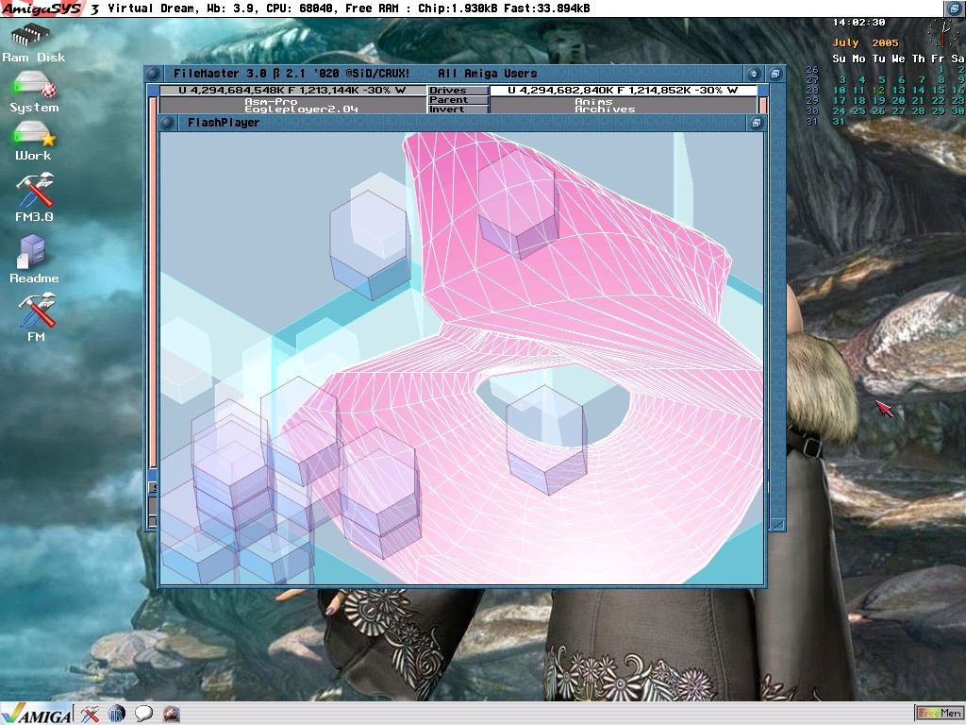
Task: Select the Asm-Pro entry in left list
Action: [x=271, y=101]
